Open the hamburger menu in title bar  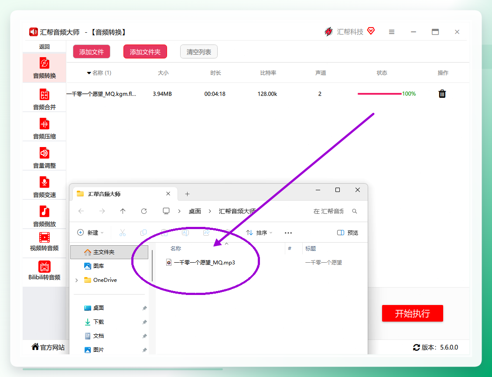[x=392, y=32]
